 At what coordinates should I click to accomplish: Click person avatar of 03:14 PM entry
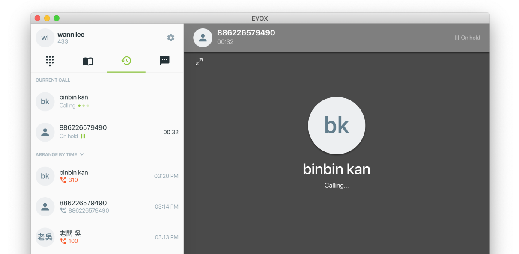point(45,207)
